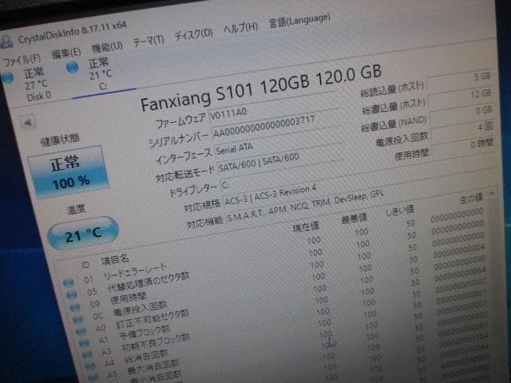Image resolution: width=511 pixels, height=383 pixels.
Task: Click the transfer mode field SATA/600 | SATA/600
Action: (280, 164)
